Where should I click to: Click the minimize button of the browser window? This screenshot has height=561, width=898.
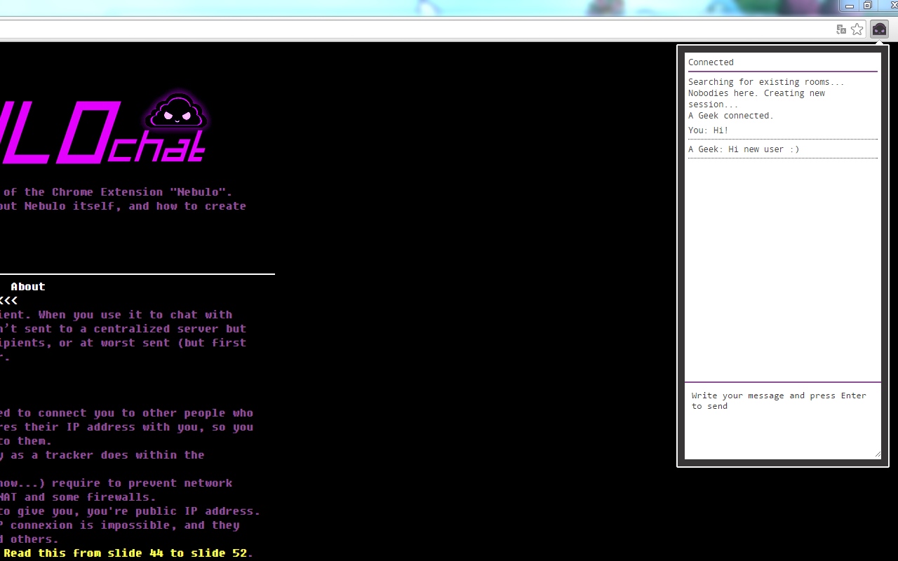(x=848, y=6)
